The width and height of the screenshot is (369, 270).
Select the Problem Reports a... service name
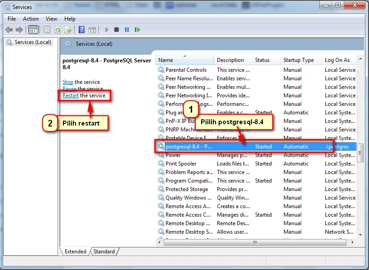click(x=189, y=172)
